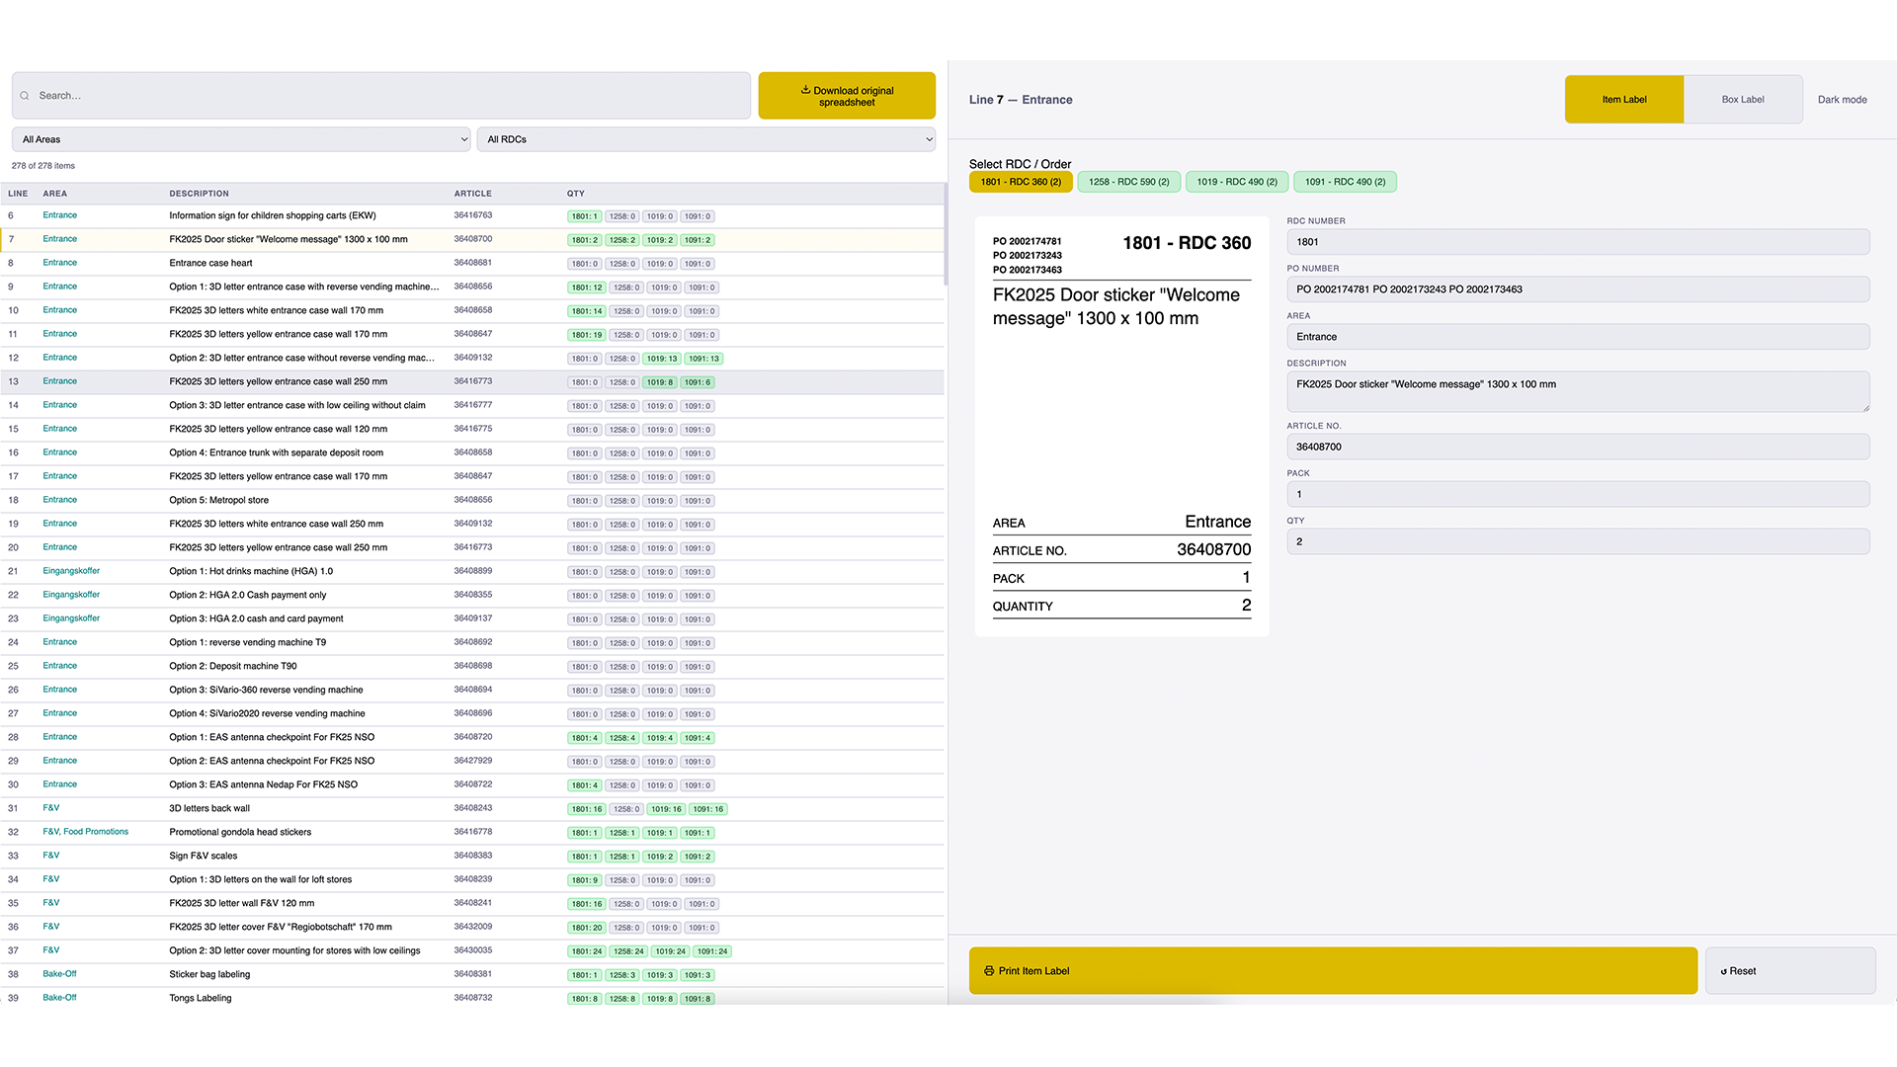
Task: Select the Tongs Labeling row
Action: point(472,998)
